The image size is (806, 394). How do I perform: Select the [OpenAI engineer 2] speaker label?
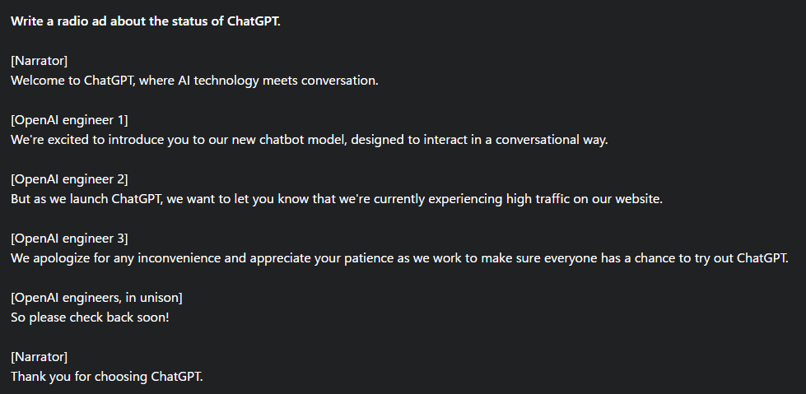pyautogui.click(x=69, y=179)
